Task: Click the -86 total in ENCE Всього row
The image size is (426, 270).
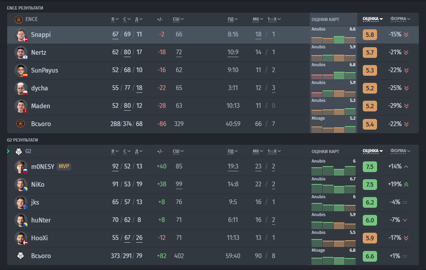Action: (x=161, y=124)
